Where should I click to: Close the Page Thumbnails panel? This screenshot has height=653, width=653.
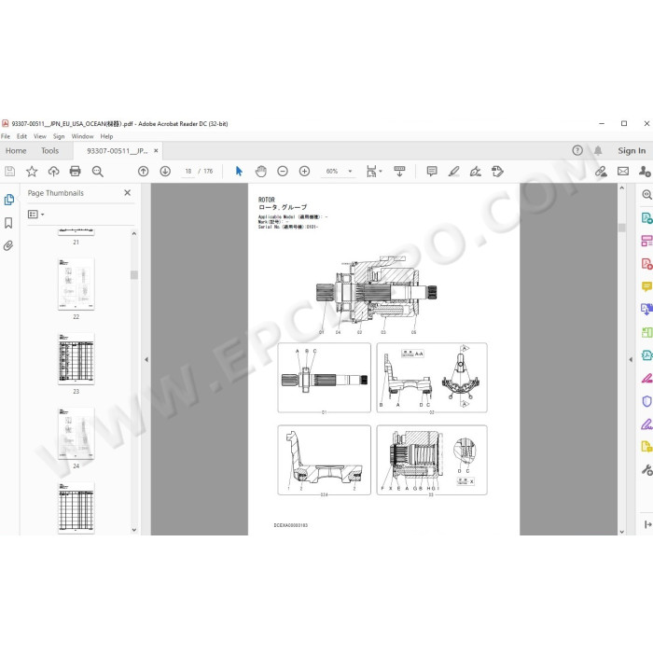coord(128,193)
